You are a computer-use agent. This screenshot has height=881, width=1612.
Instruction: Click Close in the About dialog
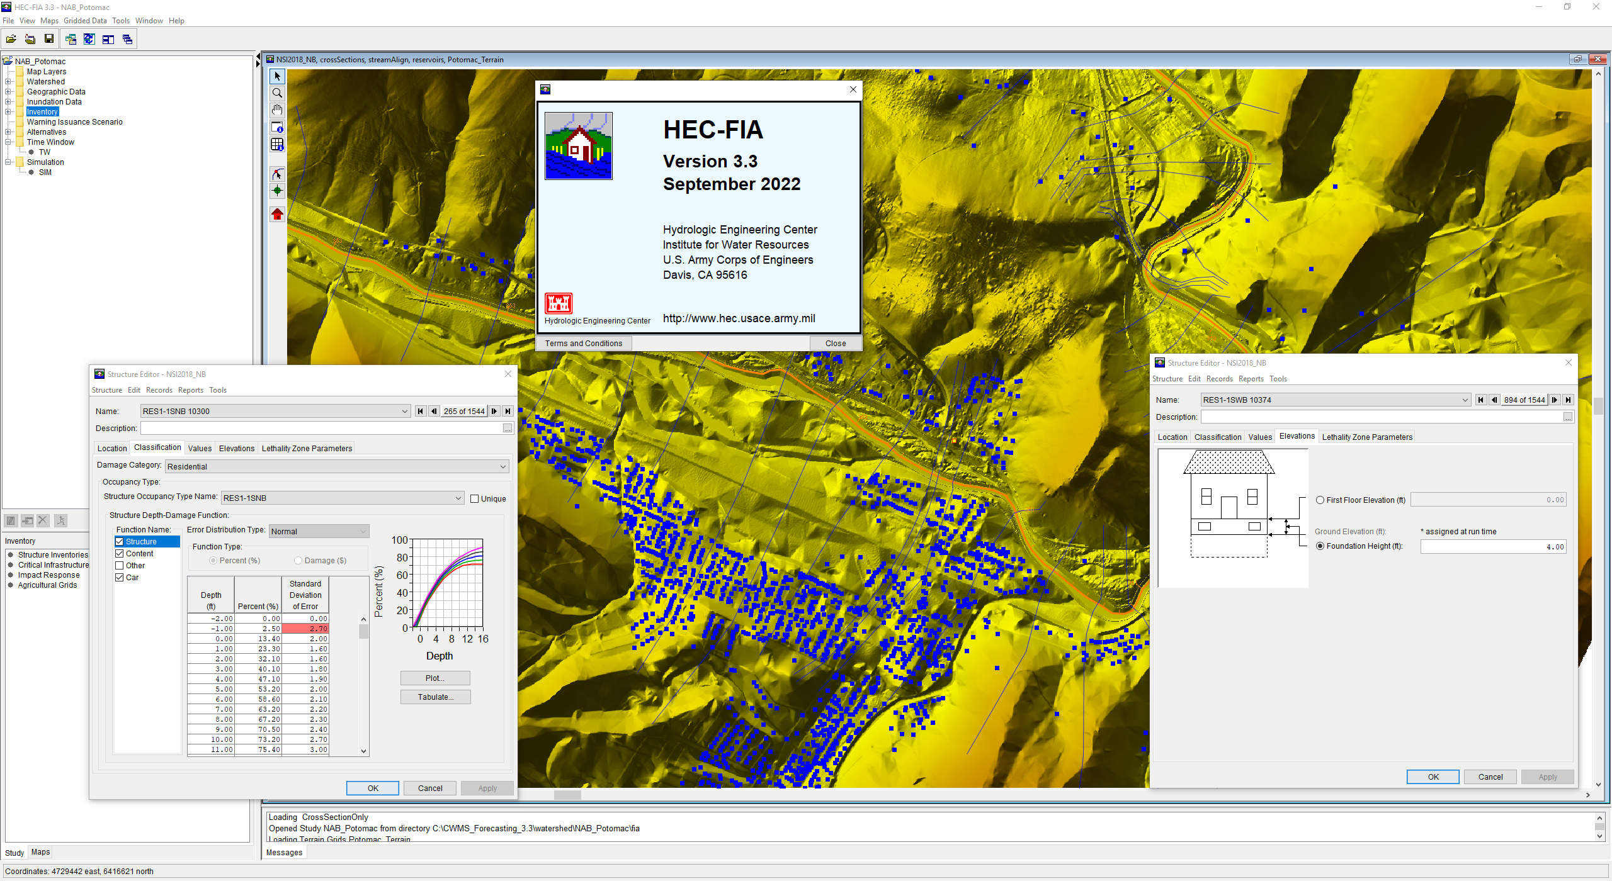836,343
